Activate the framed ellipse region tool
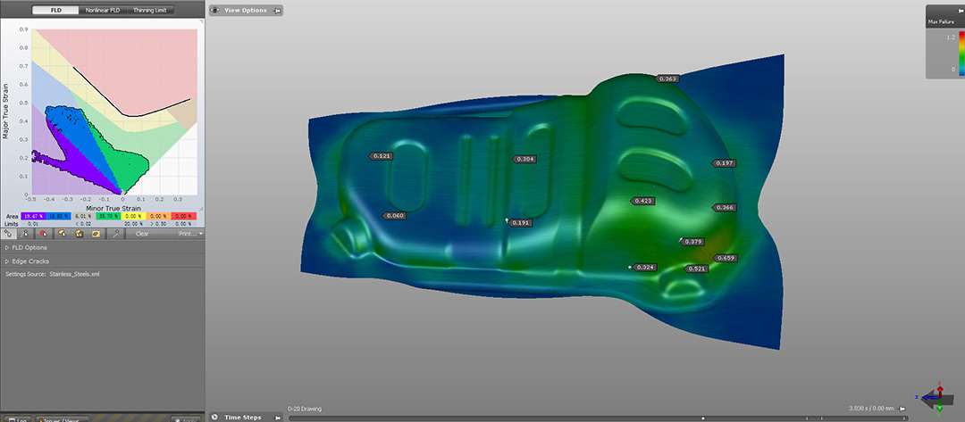Image resolution: width=965 pixels, height=422 pixels. pos(96,234)
